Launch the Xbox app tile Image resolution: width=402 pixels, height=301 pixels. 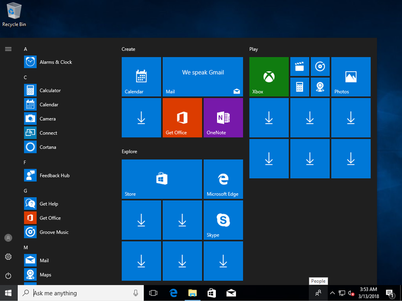pos(269,77)
